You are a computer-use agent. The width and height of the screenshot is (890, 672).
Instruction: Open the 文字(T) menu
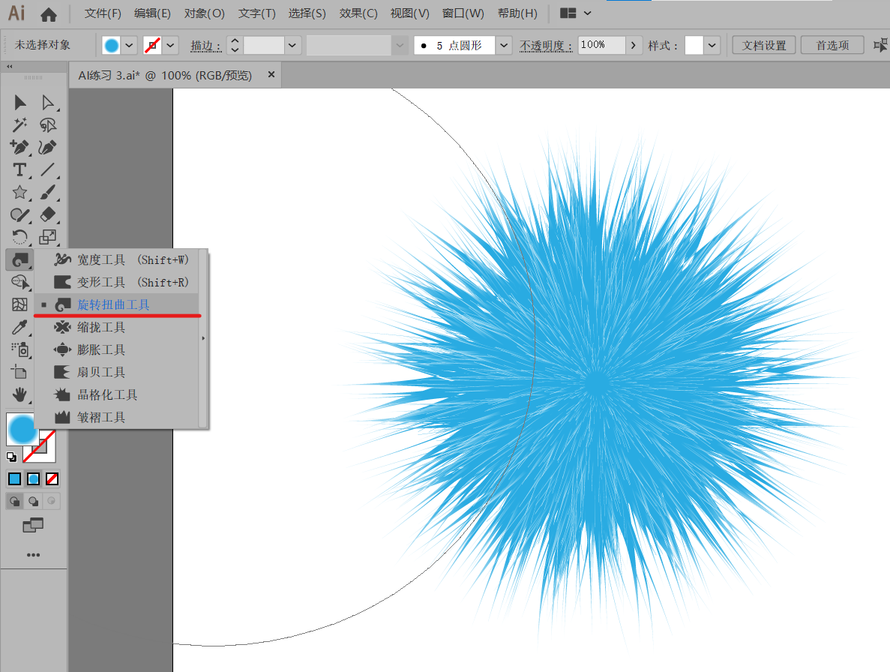click(x=256, y=13)
